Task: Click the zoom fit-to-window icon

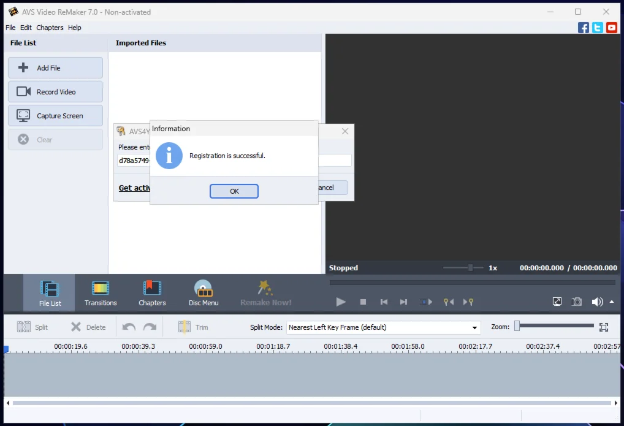Action: [604, 327]
